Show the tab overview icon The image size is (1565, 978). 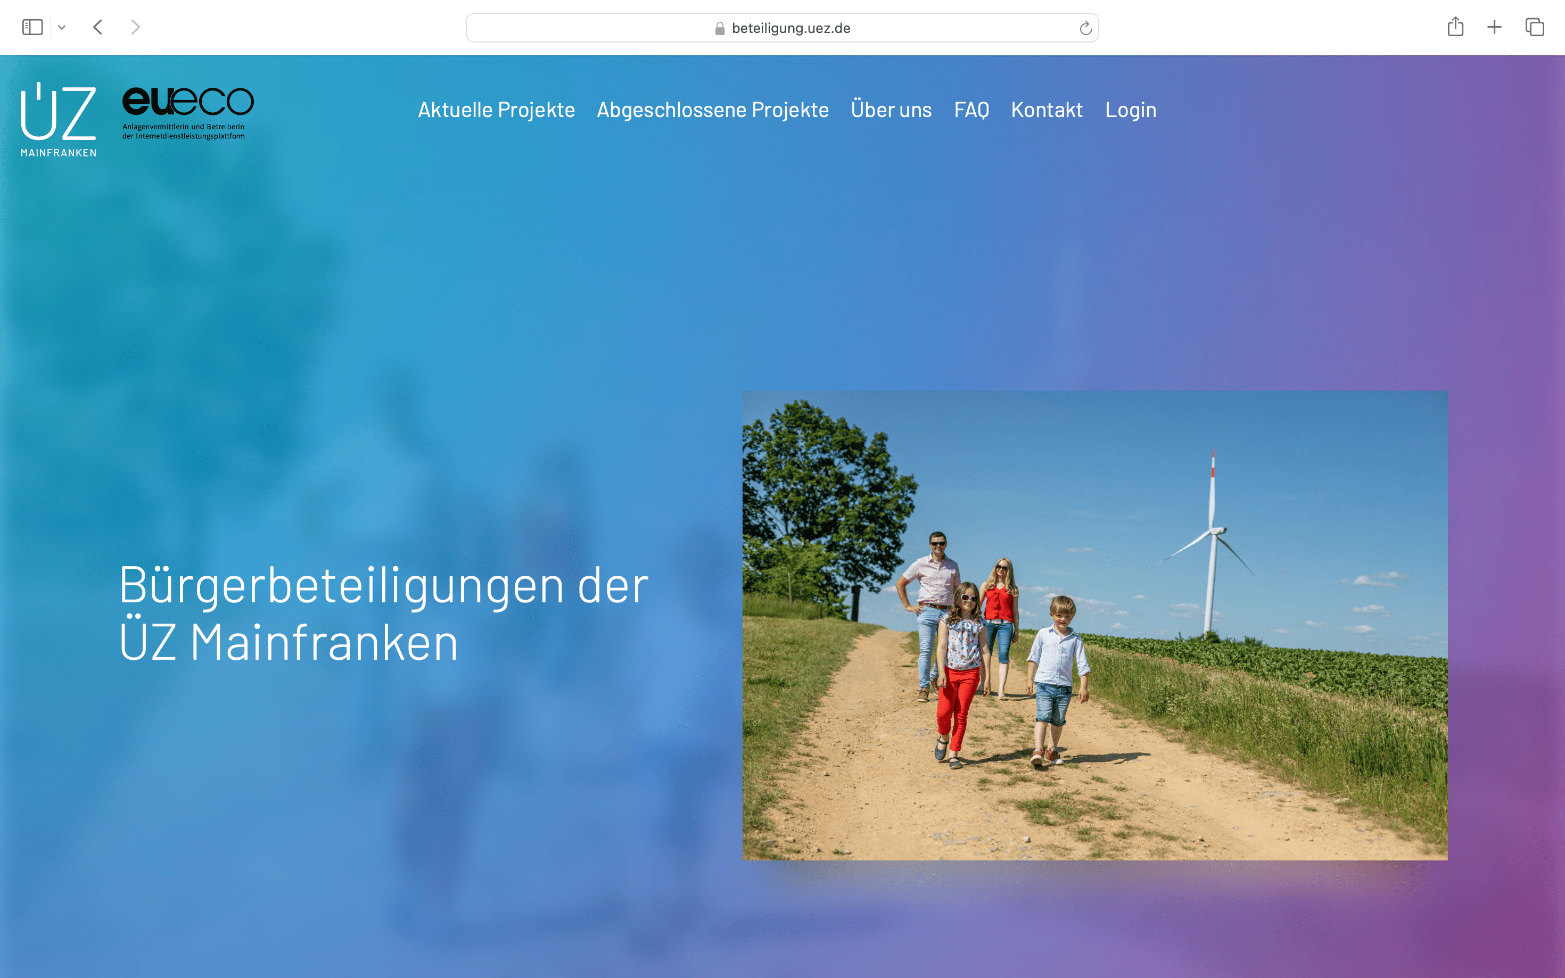pos(1534,27)
